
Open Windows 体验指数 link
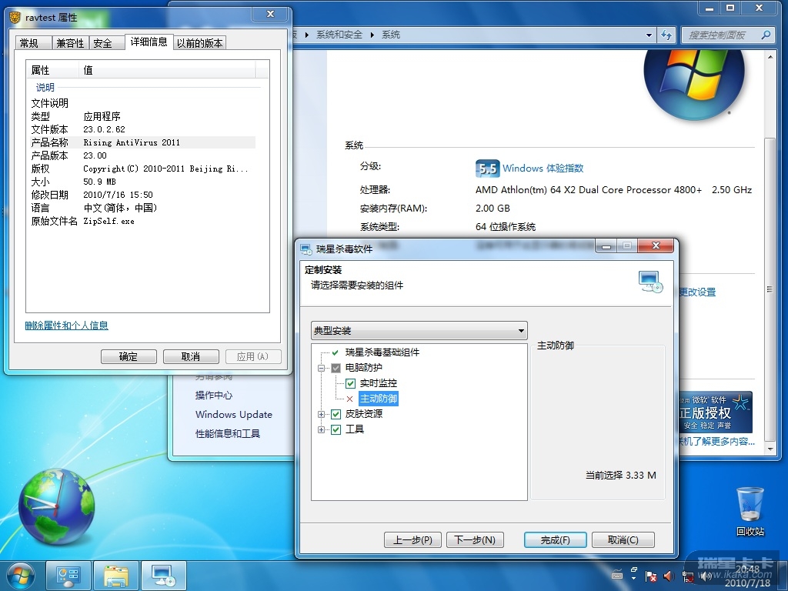[543, 168]
